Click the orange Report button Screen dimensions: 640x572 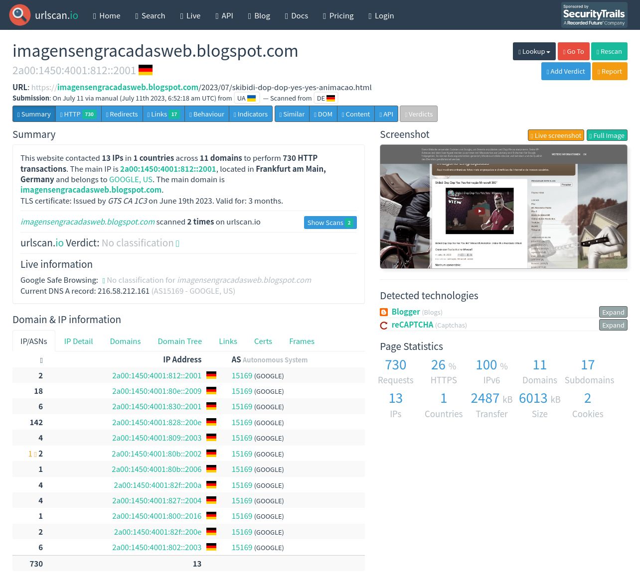click(x=610, y=71)
